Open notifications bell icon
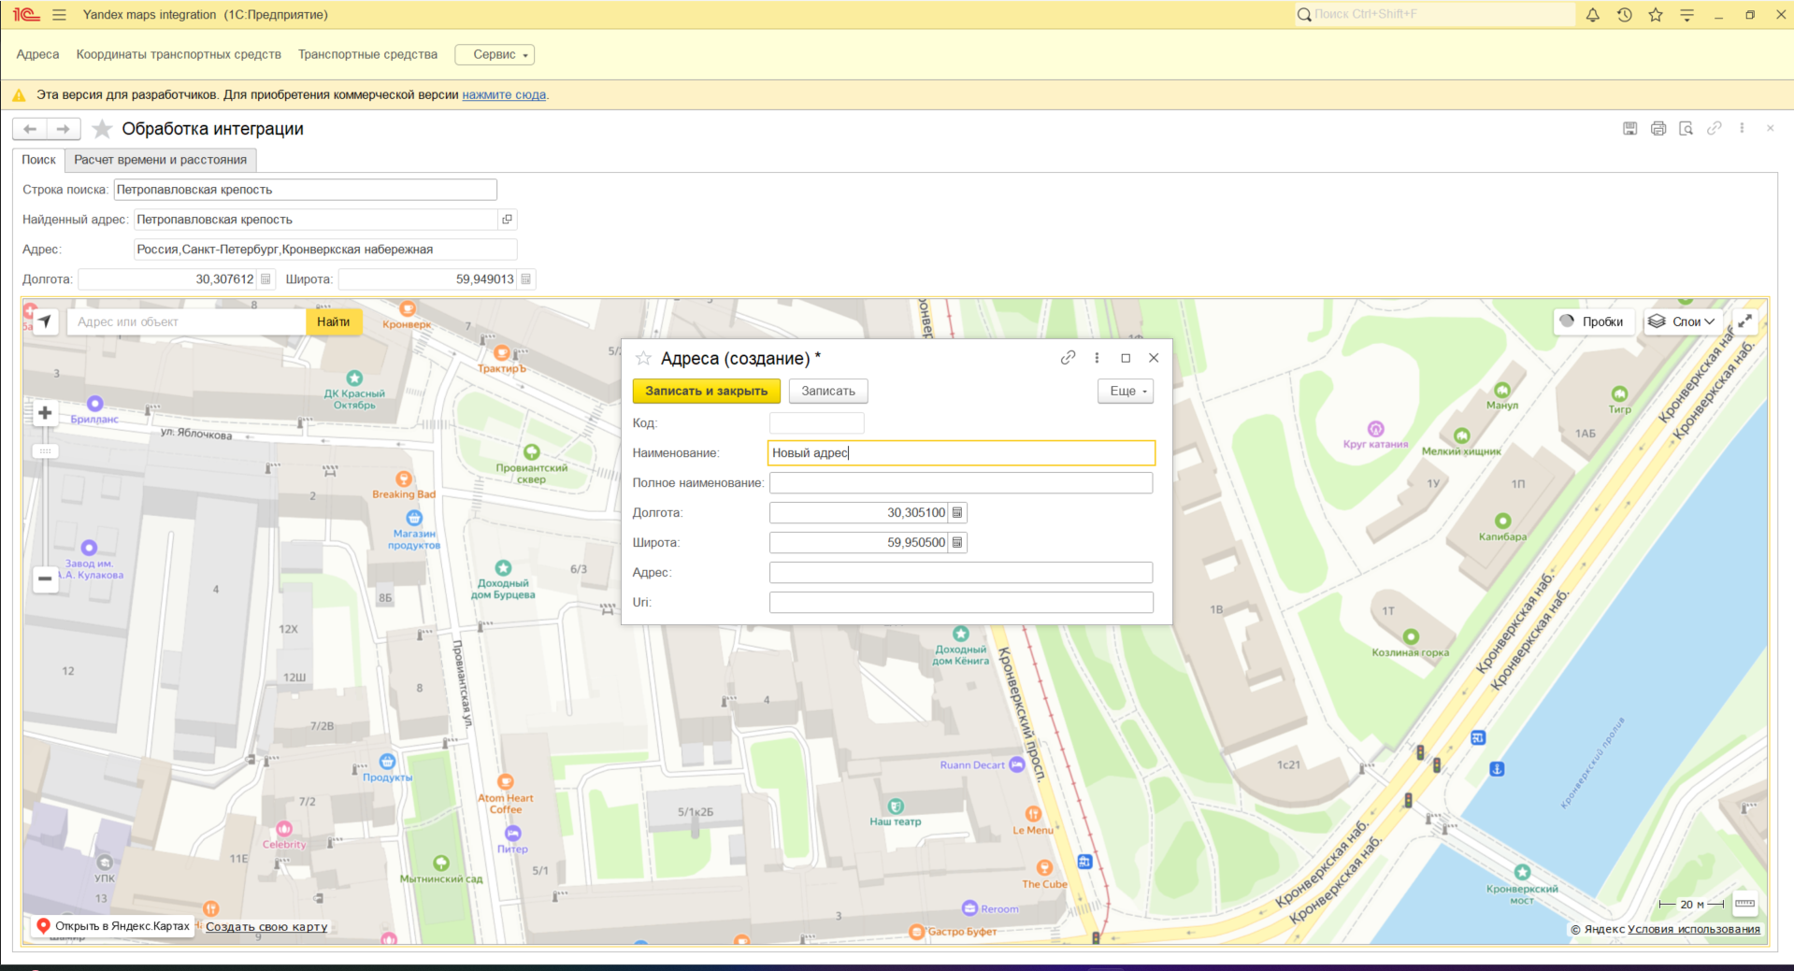This screenshot has height=971, width=1794. (1593, 15)
